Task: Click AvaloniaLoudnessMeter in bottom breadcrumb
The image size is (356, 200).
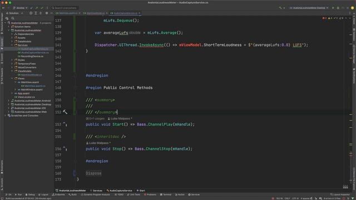Action: coord(71,191)
